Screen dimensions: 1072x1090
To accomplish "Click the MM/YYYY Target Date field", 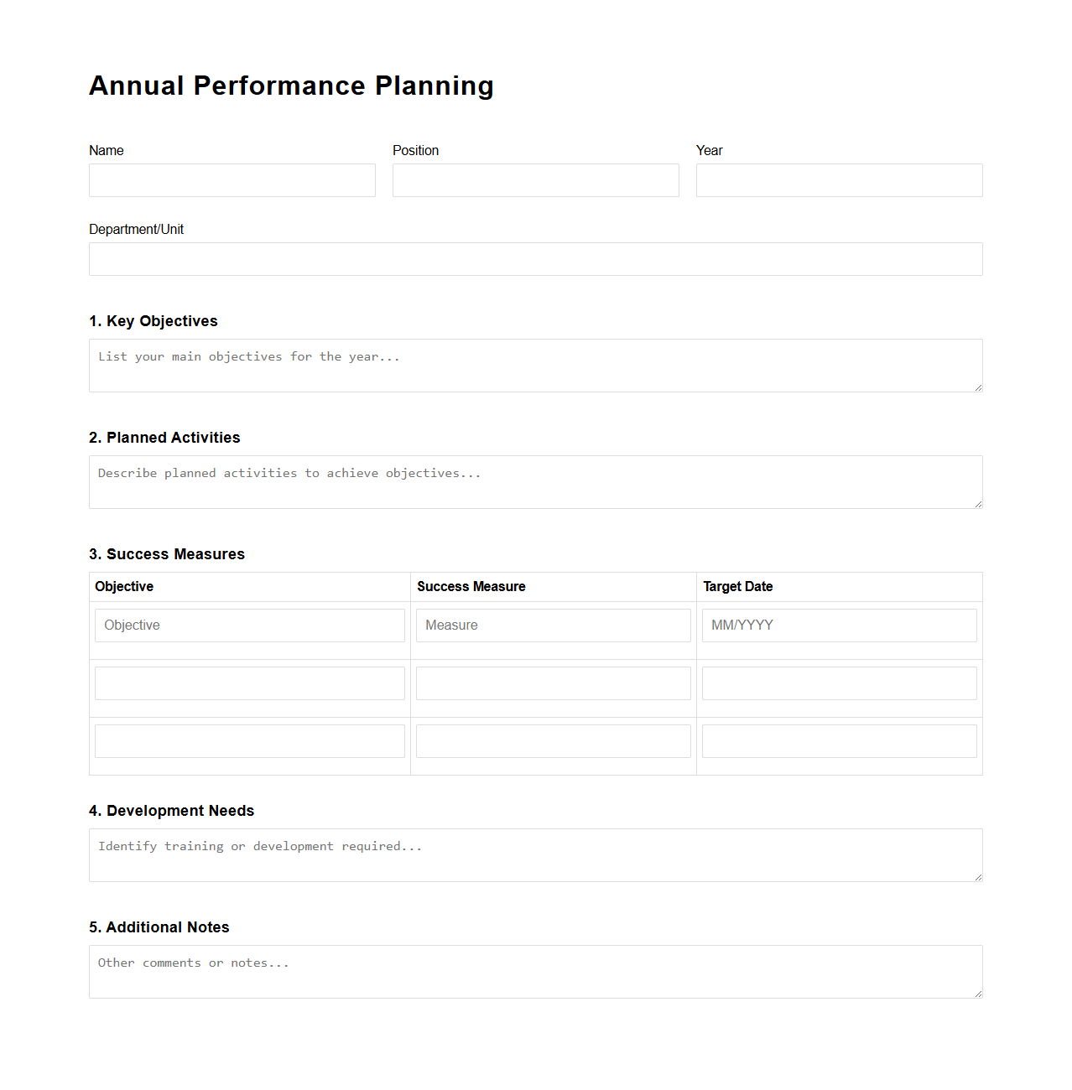I will [x=839, y=625].
